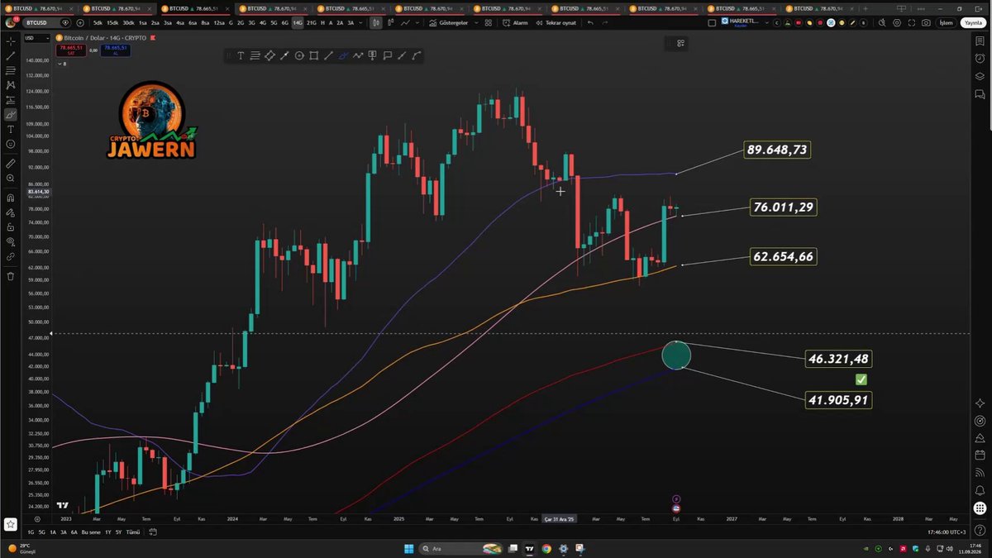Open the go-to-date calendar icon
This screenshot has width=992, height=558.
(154, 532)
